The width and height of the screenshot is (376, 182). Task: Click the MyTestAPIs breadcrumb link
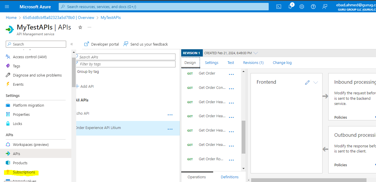pos(111,17)
